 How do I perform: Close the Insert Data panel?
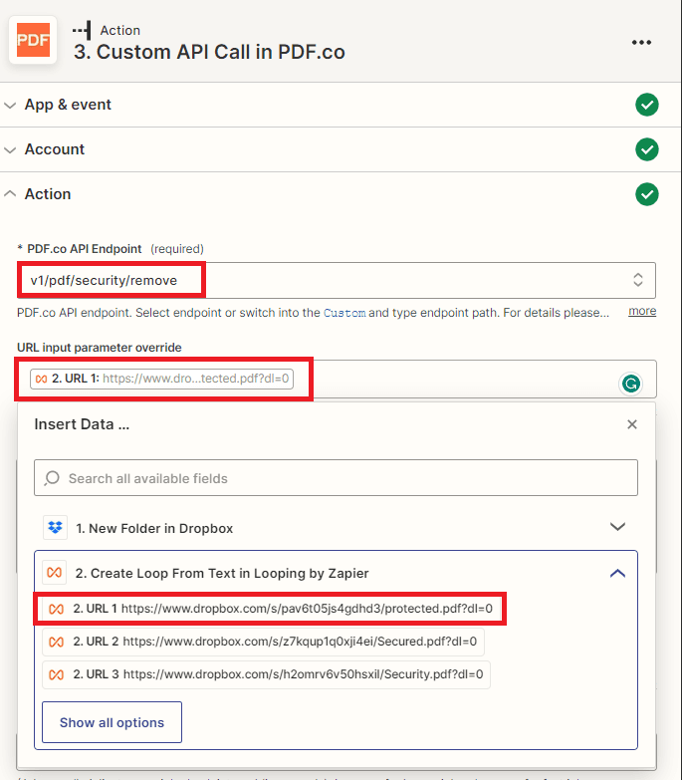tap(631, 424)
